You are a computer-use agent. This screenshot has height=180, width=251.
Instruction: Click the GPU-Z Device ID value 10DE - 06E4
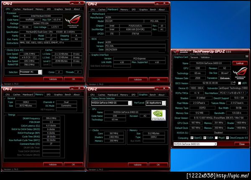197,88
